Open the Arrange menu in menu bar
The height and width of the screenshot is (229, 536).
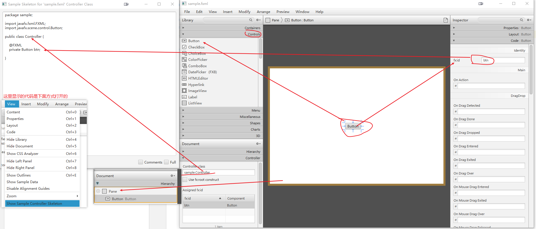click(263, 12)
